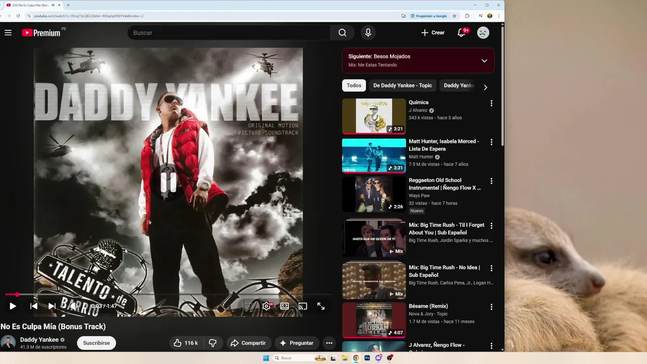Image resolution: width=647 pixels, height=364 pixels.
Task: Open Mix Til I Forget About You
Action: 446,229
